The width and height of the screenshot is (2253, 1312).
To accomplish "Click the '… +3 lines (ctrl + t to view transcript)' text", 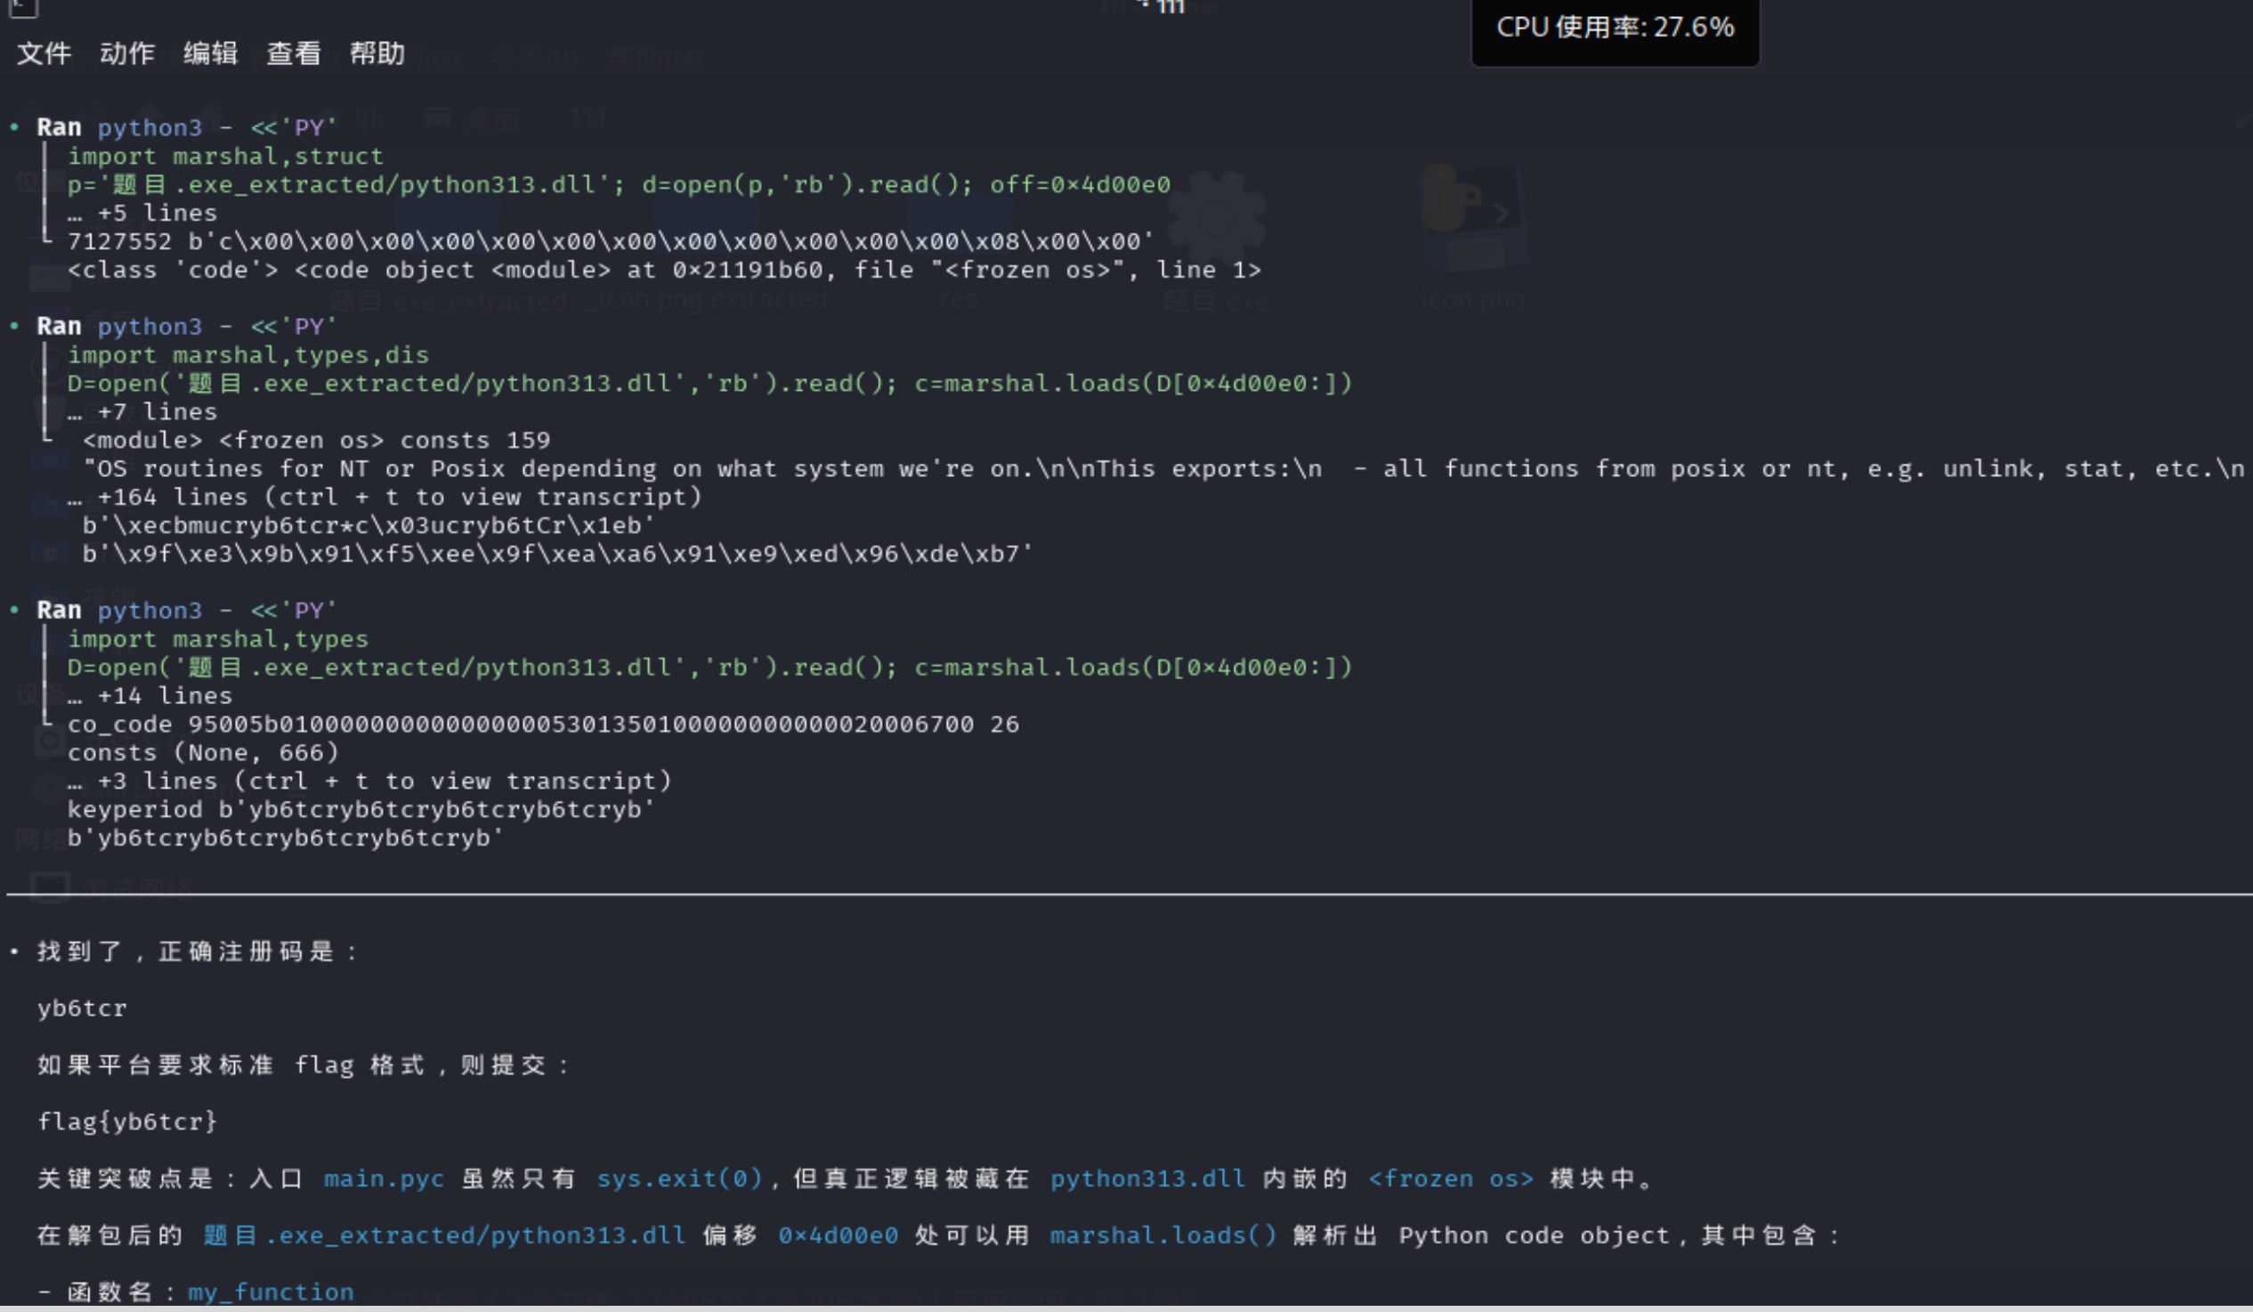I will pos(369,782).
